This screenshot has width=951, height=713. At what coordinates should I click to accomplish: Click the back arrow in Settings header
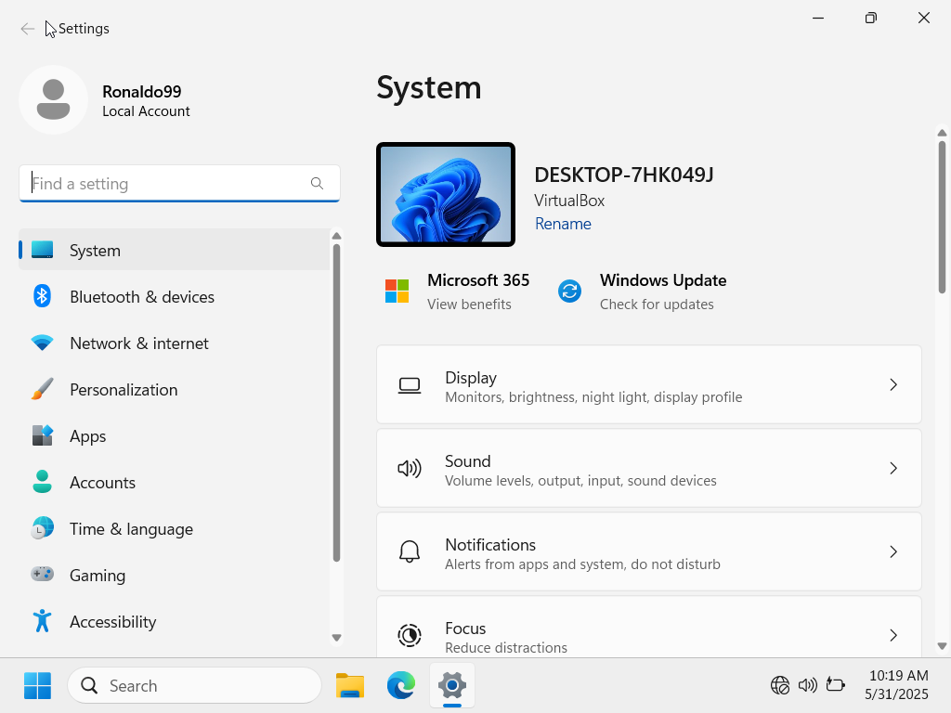(27, 29)
